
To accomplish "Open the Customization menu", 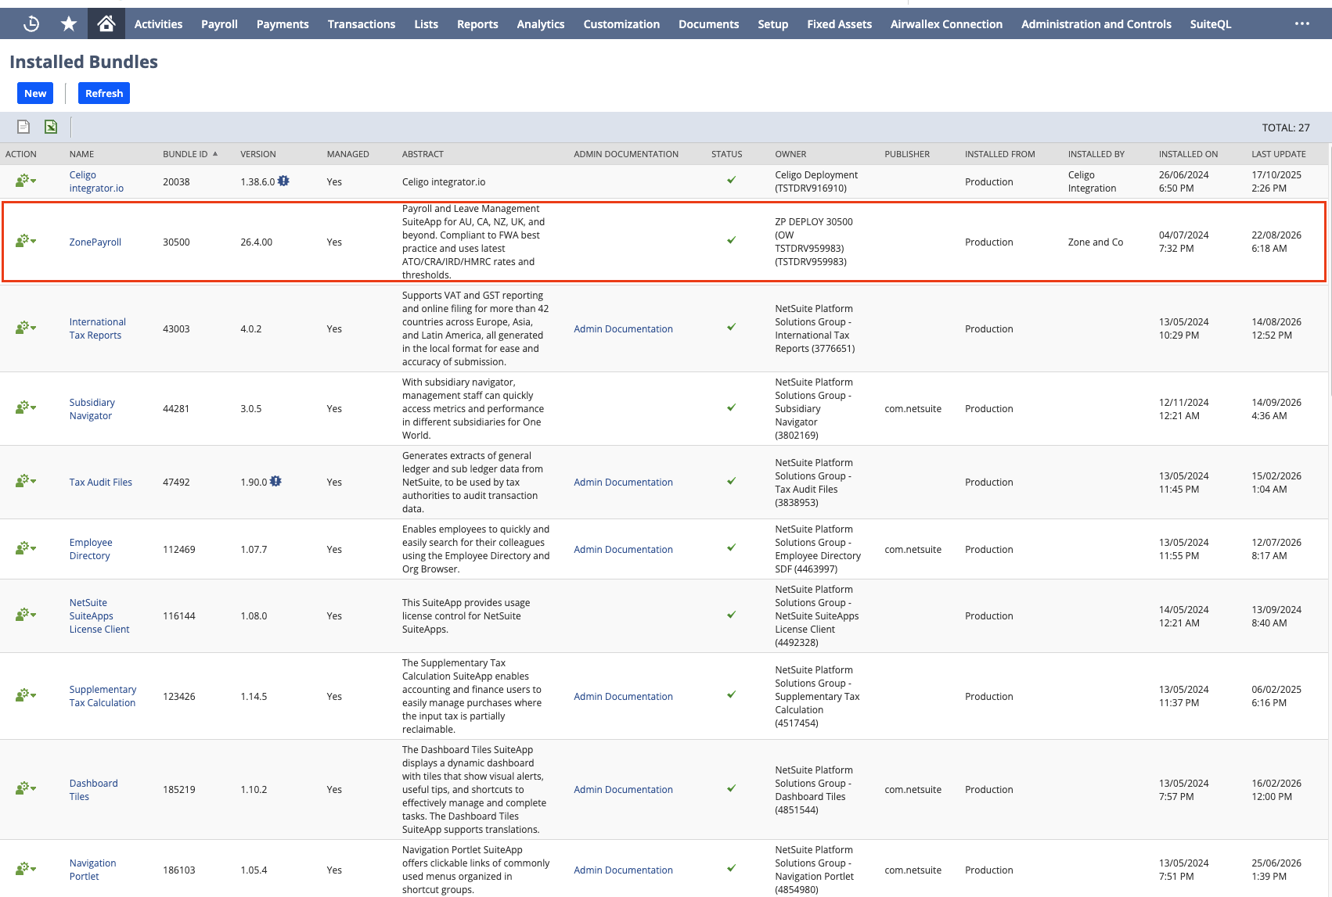I will 621,24.
